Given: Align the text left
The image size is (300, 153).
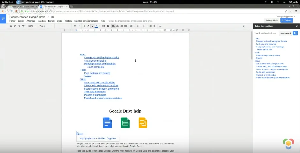Looking at the screenshot, I should [x=113, y=26].
